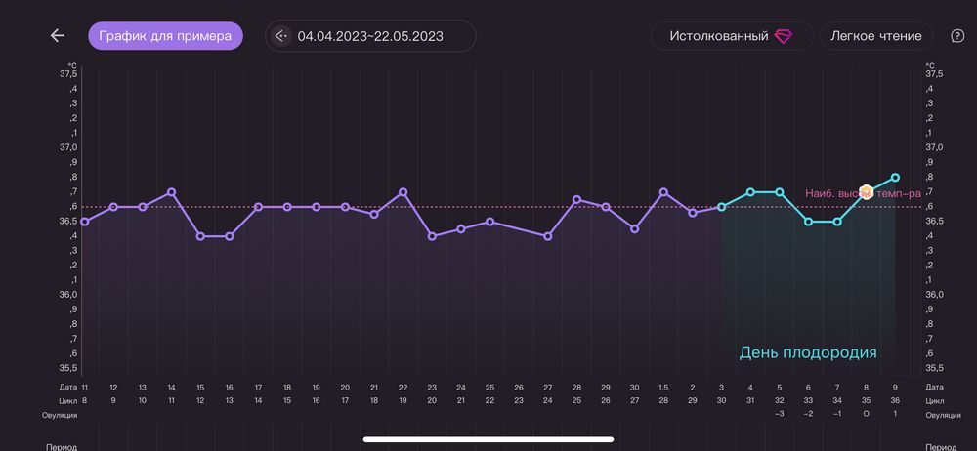This screenshot has width=977, height=451.
Task: Select the cycle day 30 column in the date axis
Action: 721,400
